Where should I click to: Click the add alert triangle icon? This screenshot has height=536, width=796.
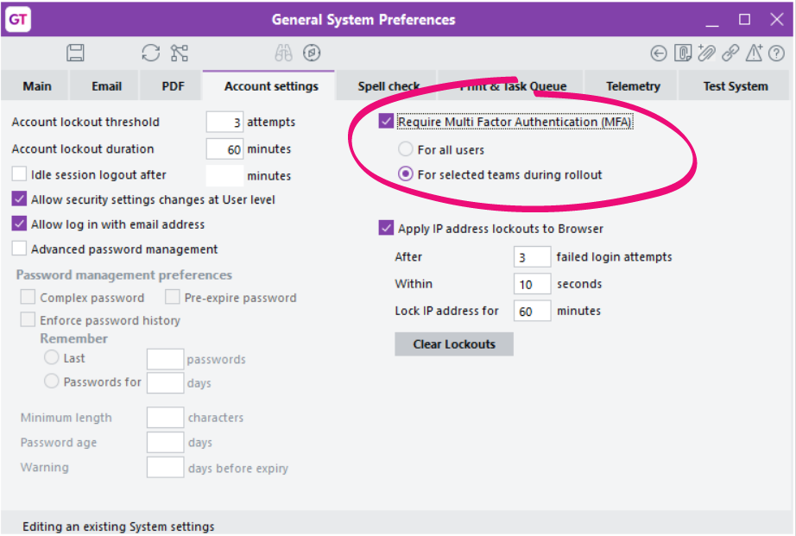pos(754,54)
